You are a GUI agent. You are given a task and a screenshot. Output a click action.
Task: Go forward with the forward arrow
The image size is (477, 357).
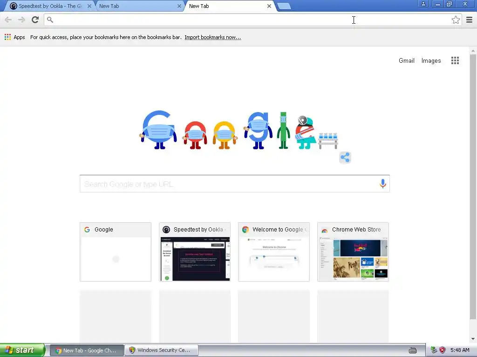pyautogui.click(x=21, y=20)
